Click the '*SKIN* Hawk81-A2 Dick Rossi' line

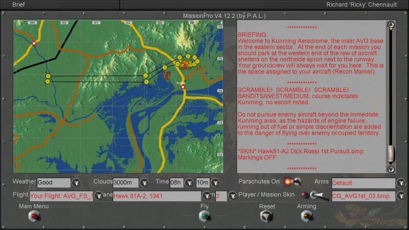point(300,151)
